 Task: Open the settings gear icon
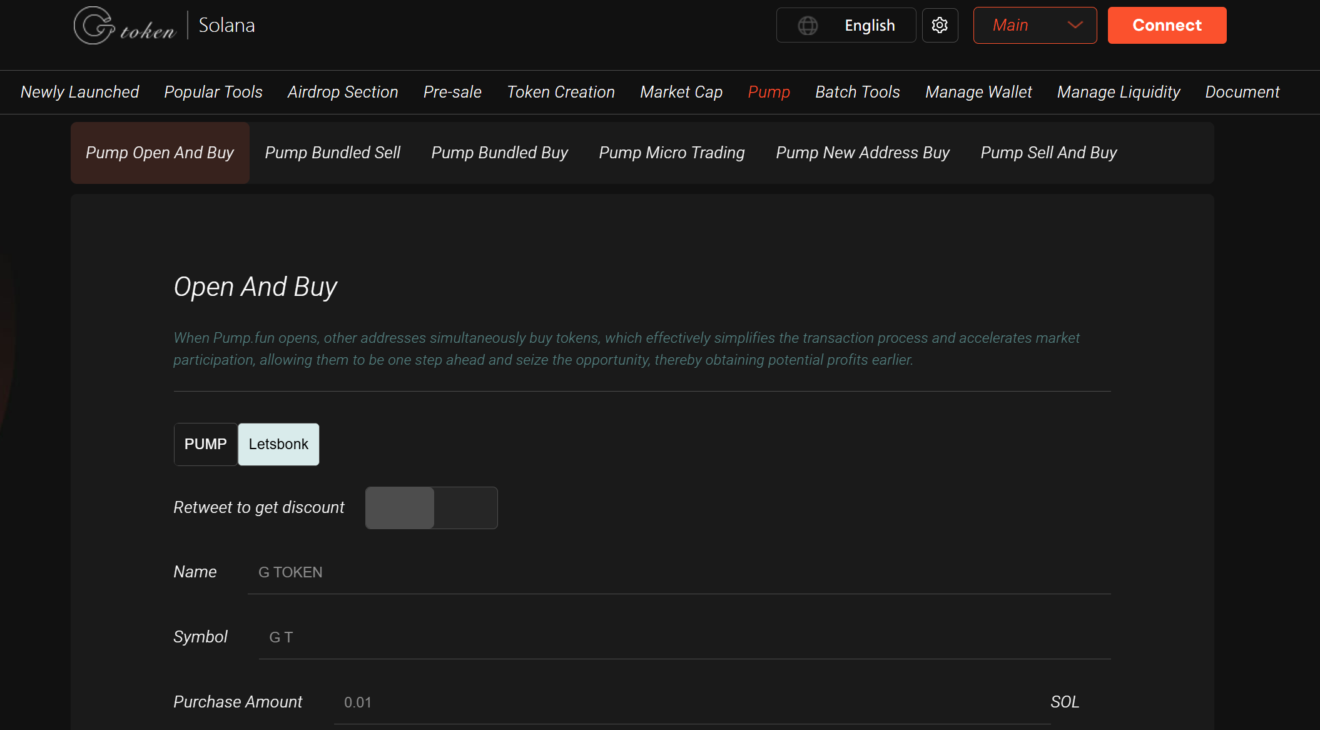tap(940, 26)
